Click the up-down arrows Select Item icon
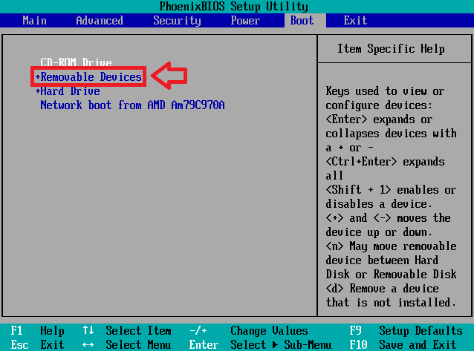 (88, 330)
